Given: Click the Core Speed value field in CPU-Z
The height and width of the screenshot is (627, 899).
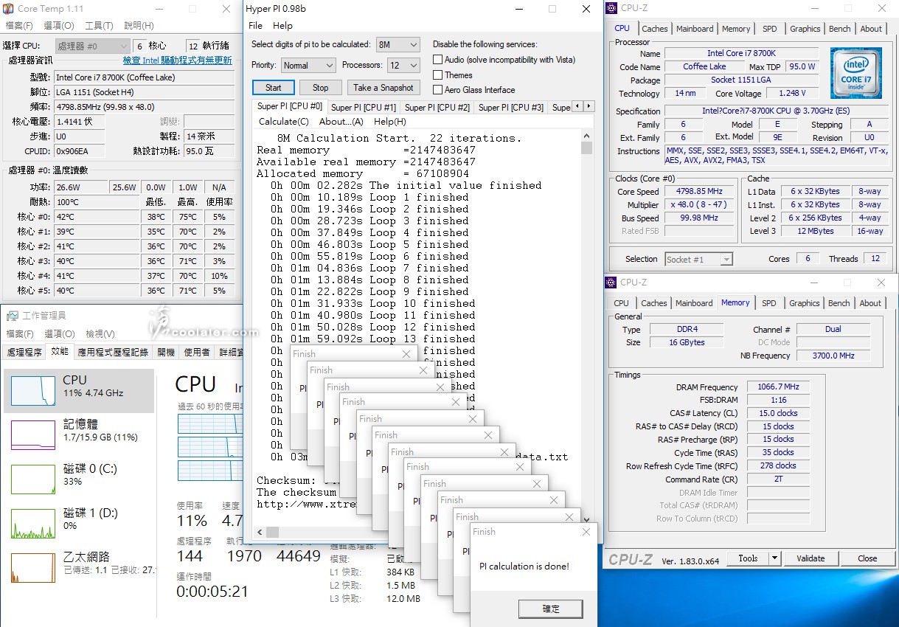Looking at the screenshot, I should click(x=701, y=192).
